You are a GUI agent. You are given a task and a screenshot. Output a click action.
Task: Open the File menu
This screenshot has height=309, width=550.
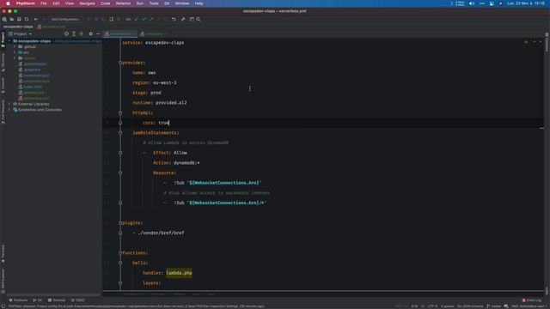(44, 3)
